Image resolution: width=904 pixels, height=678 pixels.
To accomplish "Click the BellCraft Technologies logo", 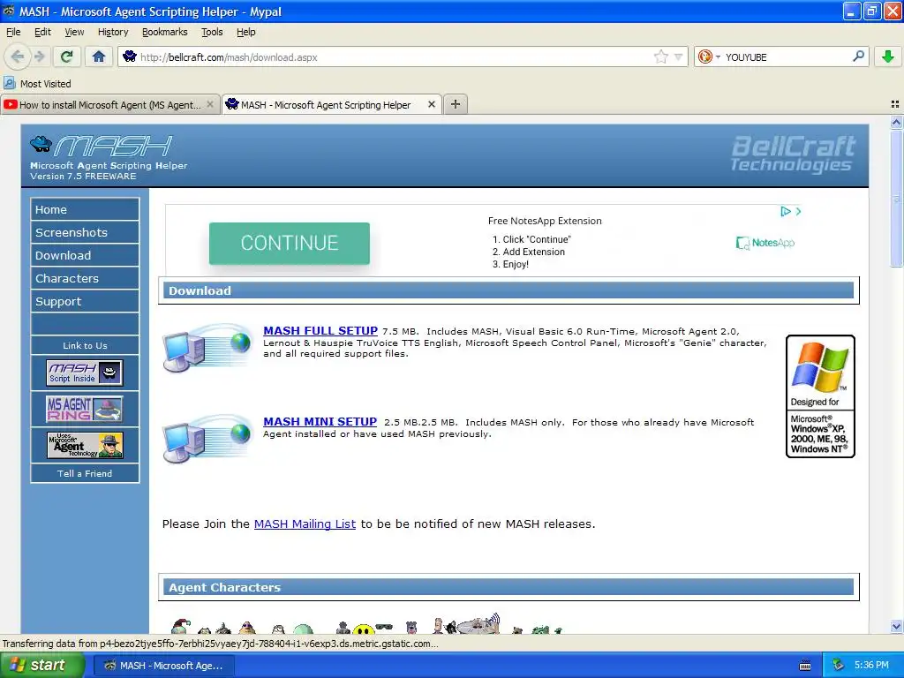I will pos(793,154).
